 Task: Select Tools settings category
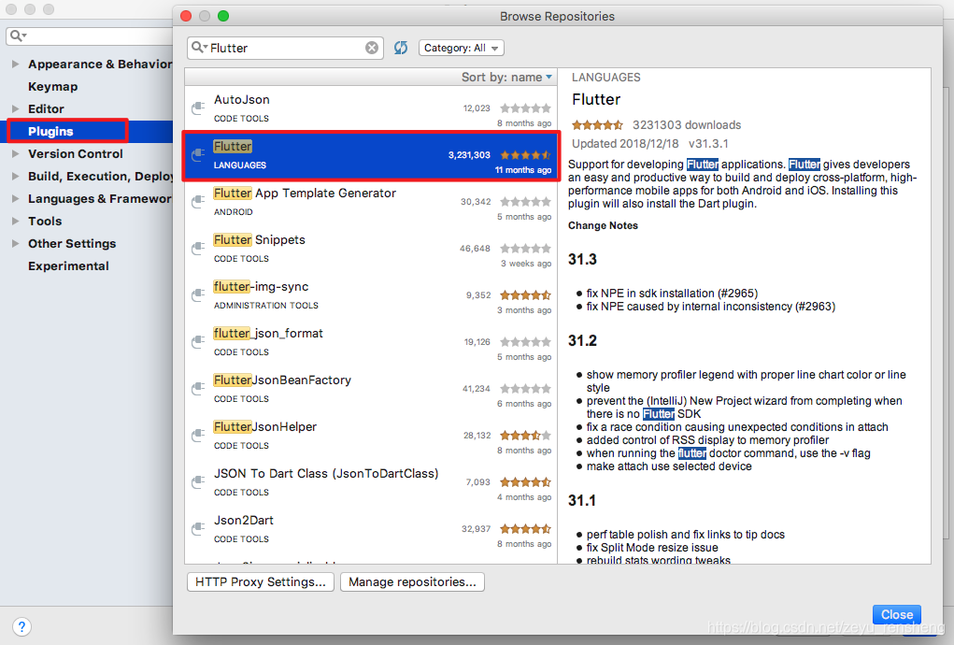(x=45, y=221)
